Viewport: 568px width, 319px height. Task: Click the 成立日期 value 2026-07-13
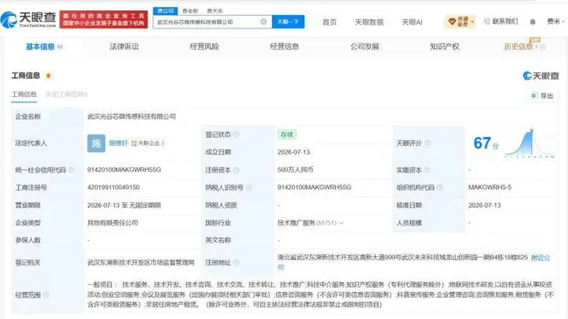[x=293, y=152]
